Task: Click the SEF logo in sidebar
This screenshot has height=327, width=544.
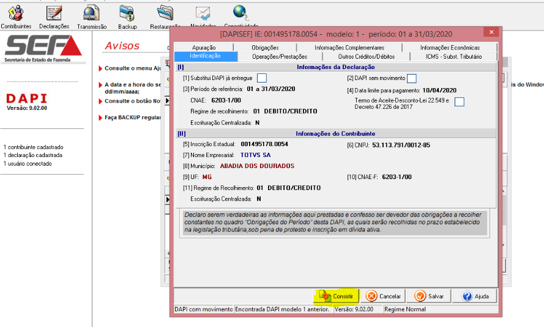Action: (43, 48)
